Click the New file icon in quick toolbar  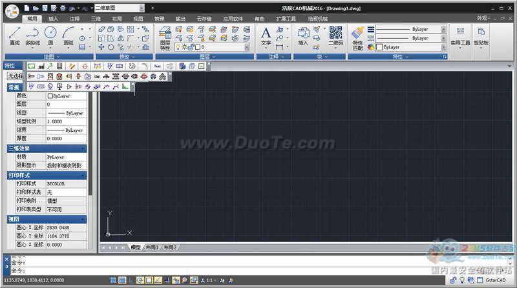pos(27,8)
